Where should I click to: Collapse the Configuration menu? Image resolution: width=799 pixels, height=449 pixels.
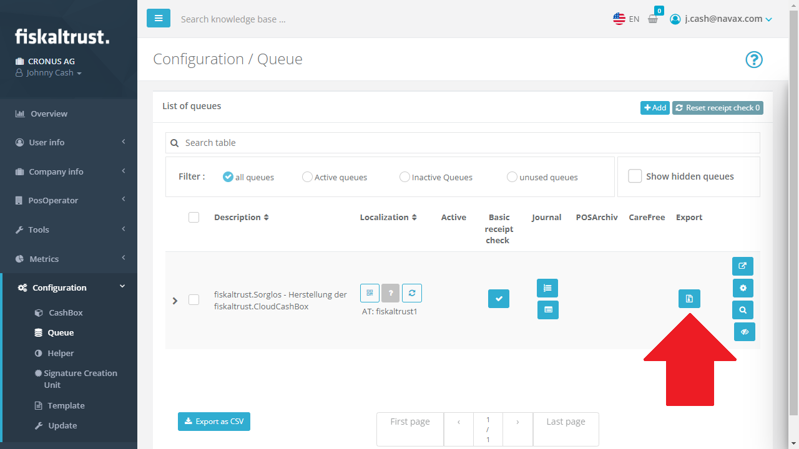69,287
